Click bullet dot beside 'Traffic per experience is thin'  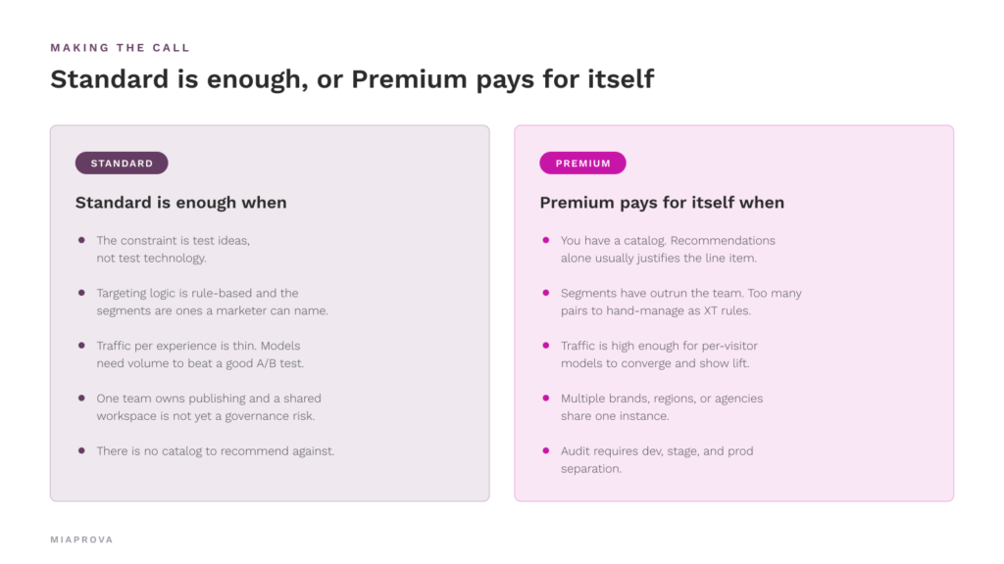coord(81,346)
